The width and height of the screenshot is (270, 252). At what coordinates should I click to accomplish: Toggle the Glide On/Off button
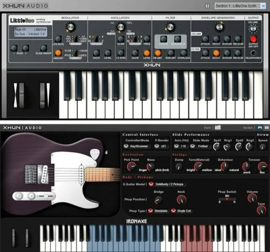tap(43, 48)
